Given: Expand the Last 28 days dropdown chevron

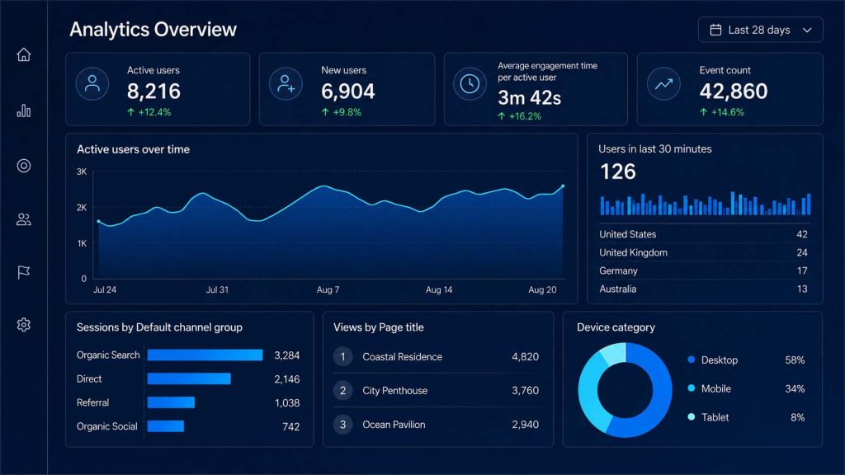Looking at the screenshot, I should (x=807, y=31).
